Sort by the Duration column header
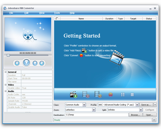This screenshot has width=161, height=129. tap(110, 19)
